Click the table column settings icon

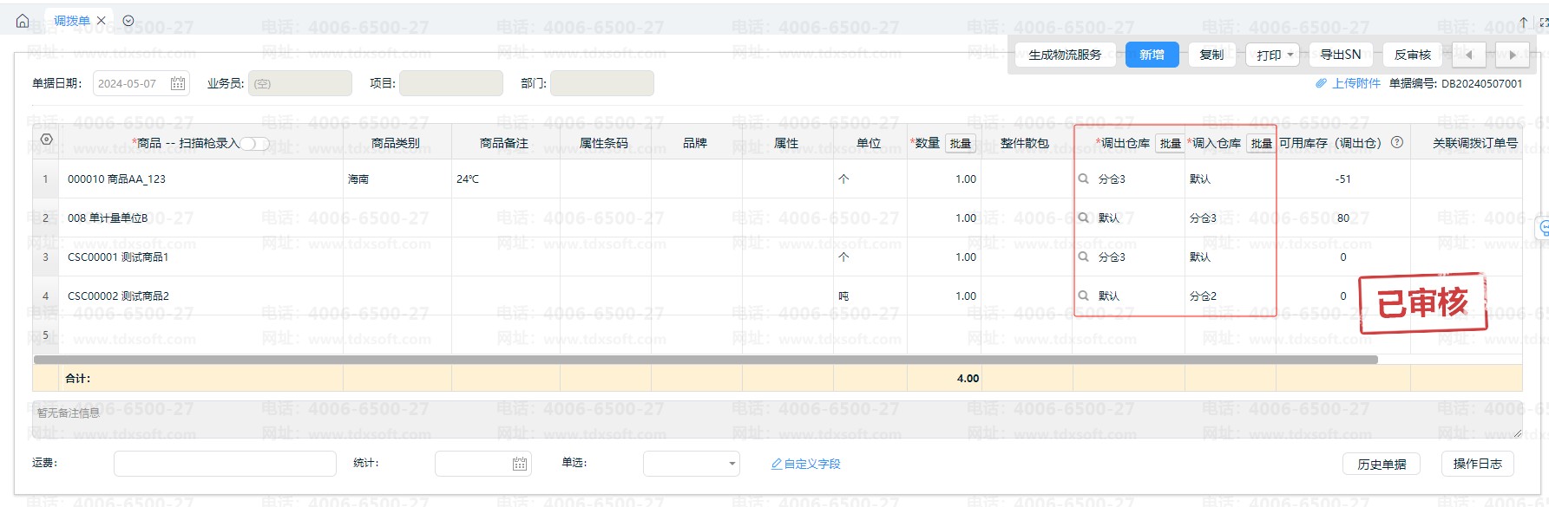coord(47,140)
